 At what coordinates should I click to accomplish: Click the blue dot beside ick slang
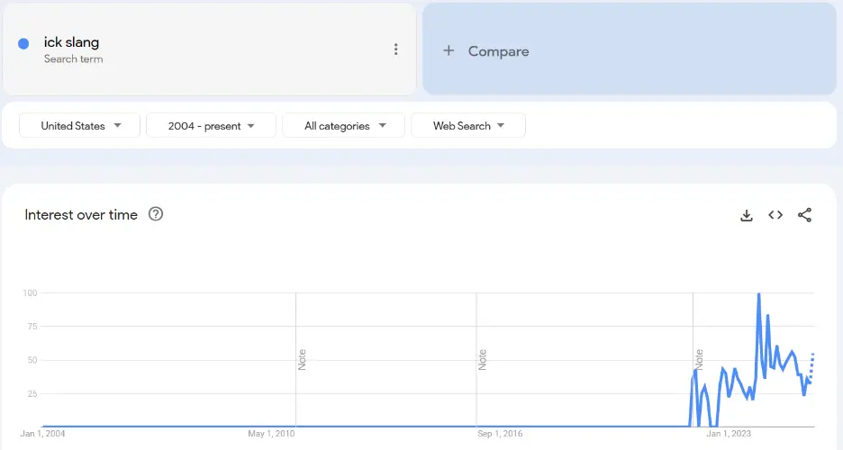23,43
